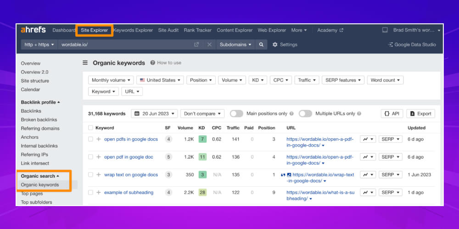The height and width of the screenshot is (229, 459).
Task: Click help icon next to Main positions only
Action: [291, 114]
